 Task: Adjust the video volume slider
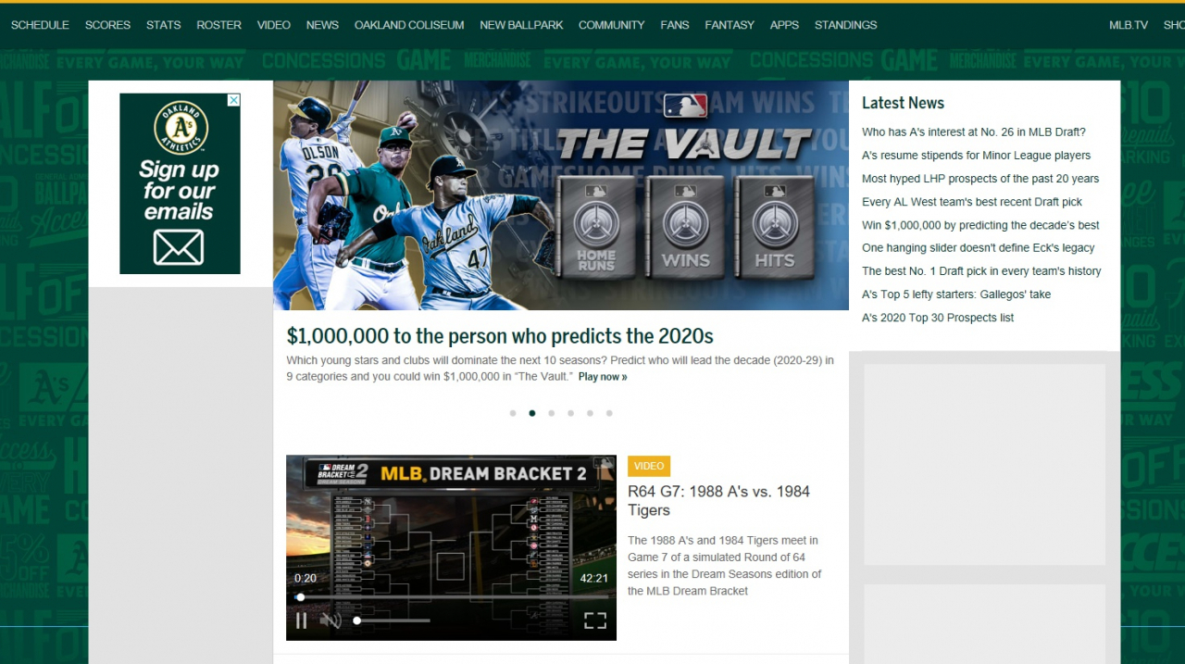tap(393, 620)
